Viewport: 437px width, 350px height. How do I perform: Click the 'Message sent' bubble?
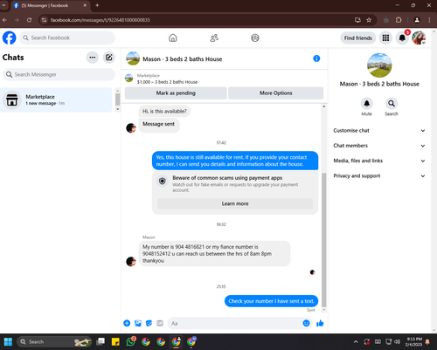pos(159,124)
